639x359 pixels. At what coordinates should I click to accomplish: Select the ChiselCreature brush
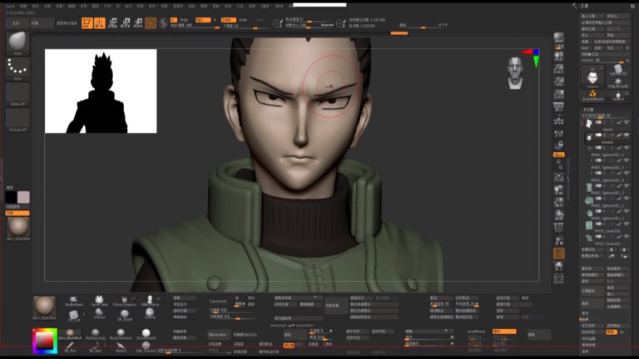pyautogui.click(x=124, y=301)
